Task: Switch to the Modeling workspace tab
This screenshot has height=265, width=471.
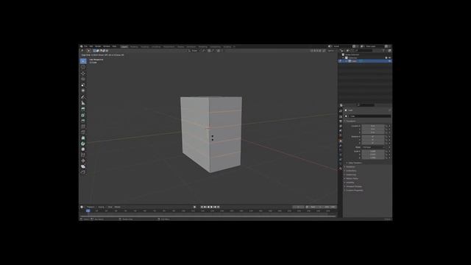Action: 134,47
